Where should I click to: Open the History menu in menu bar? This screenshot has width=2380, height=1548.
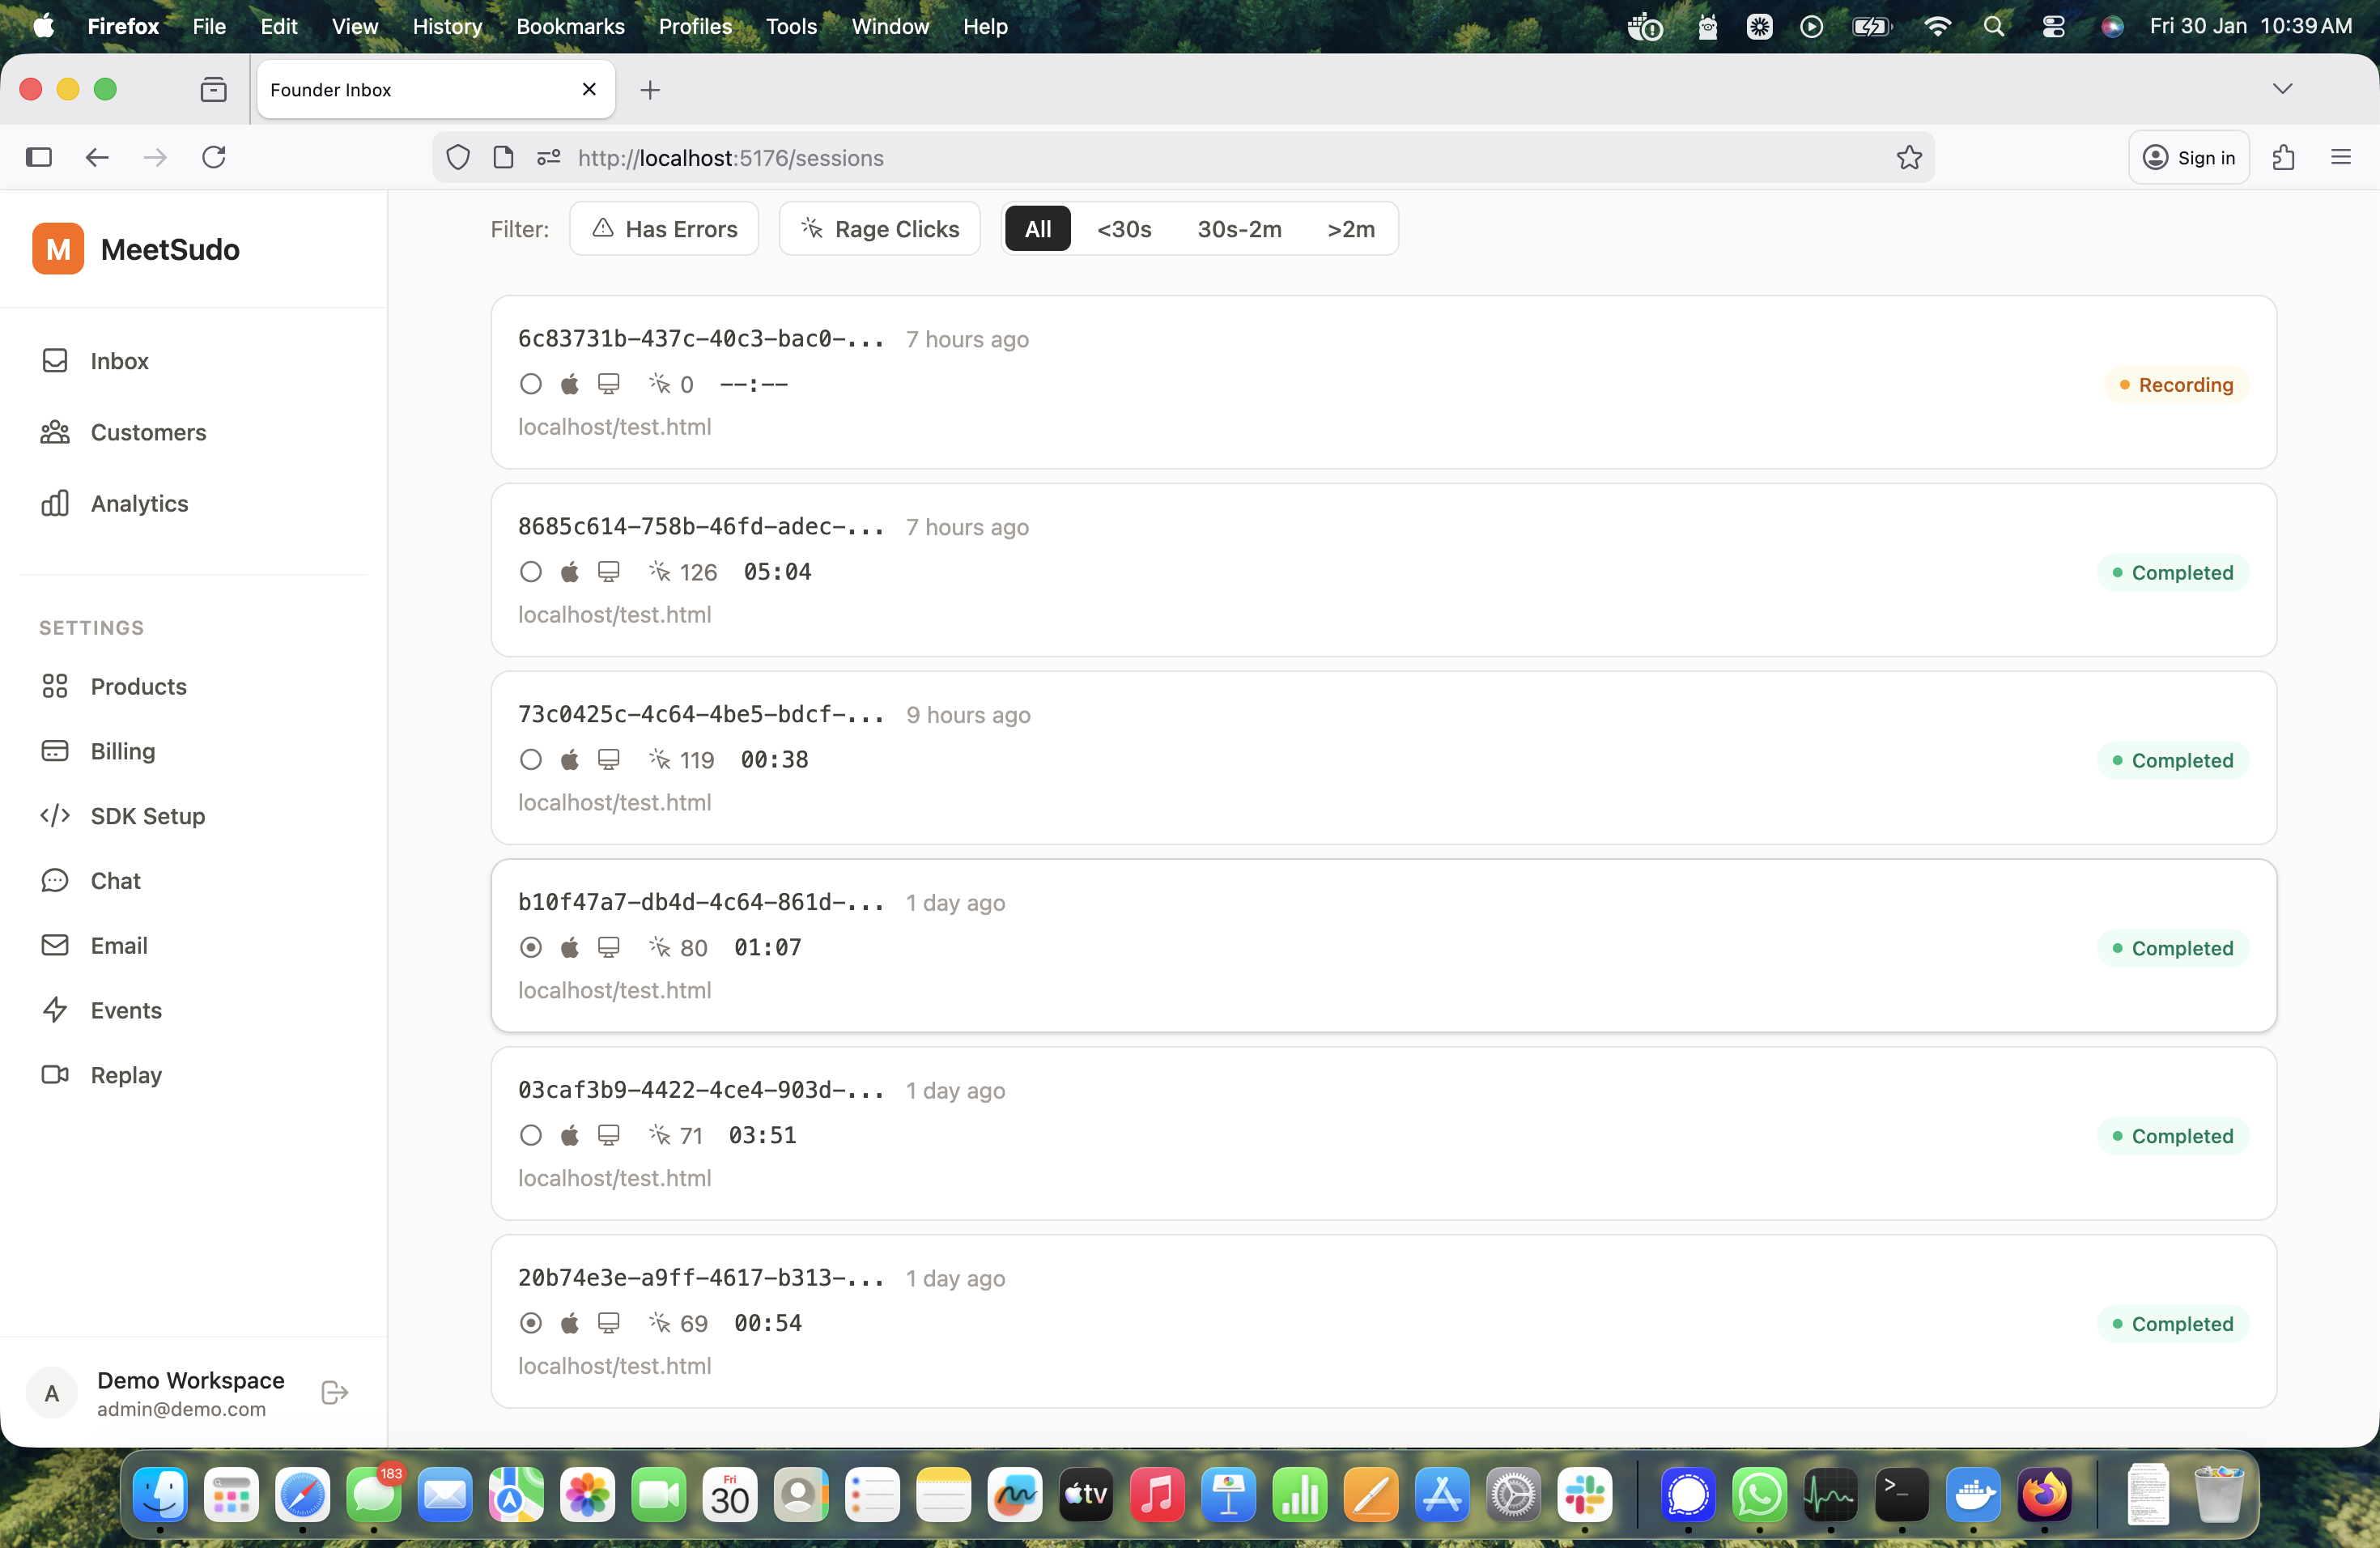(x=447, y=27)
